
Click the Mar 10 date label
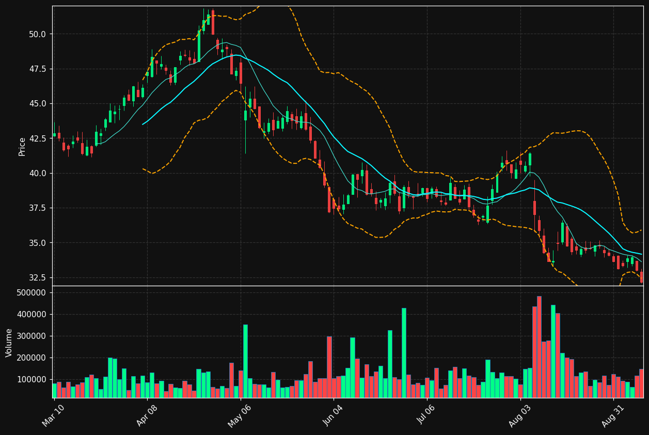pyautogui.click(x=54, y=416)
